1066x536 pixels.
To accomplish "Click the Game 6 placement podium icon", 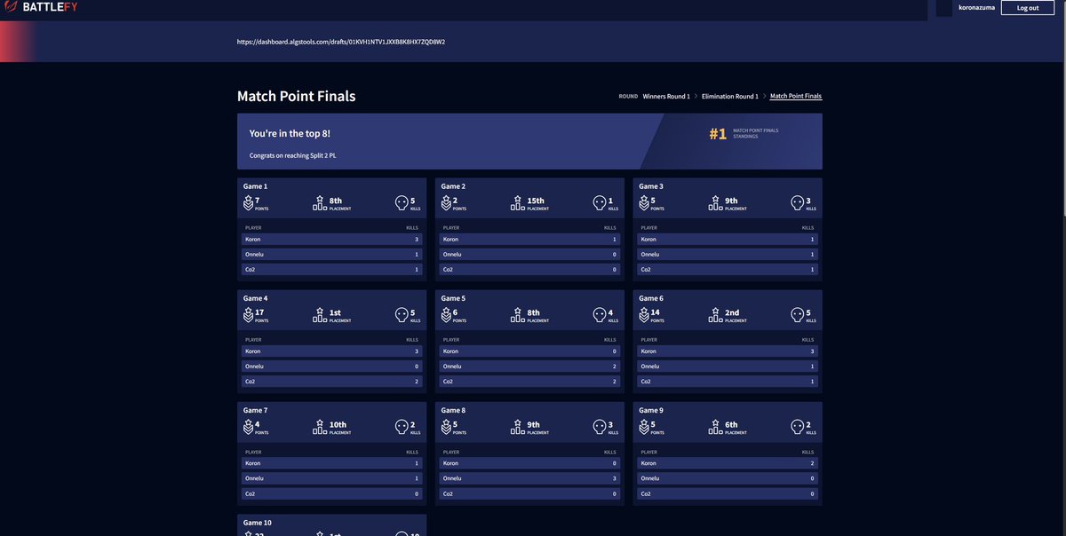I will coord(716,315).
